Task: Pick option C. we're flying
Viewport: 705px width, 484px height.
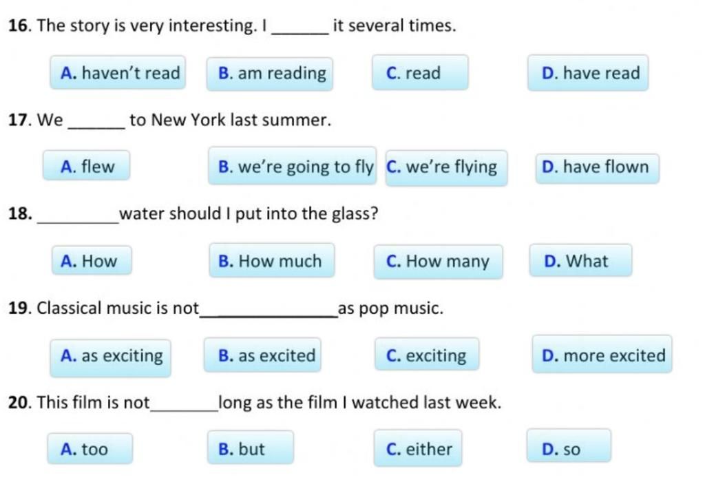Action: click(446, 168)
